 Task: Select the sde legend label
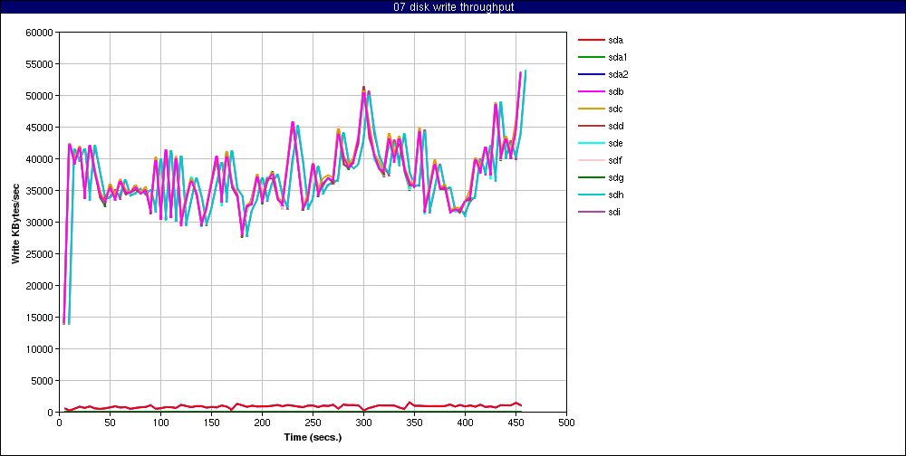point(616,143)
